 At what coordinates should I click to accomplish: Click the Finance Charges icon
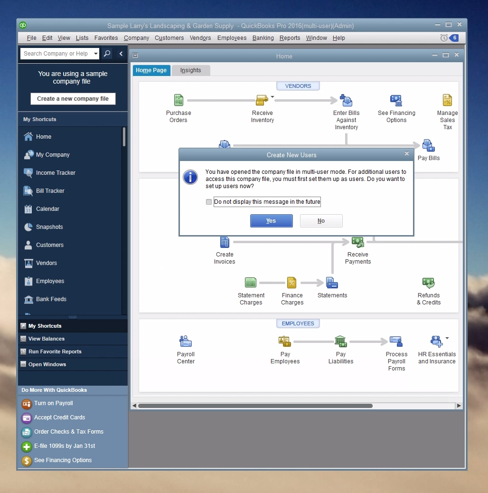coord(291,282)
